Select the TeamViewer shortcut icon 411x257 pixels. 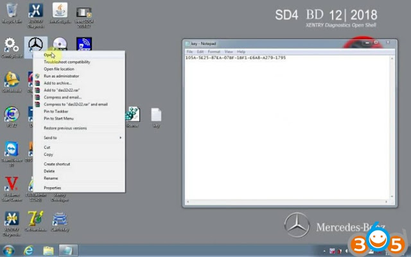(x=12, y=154)
